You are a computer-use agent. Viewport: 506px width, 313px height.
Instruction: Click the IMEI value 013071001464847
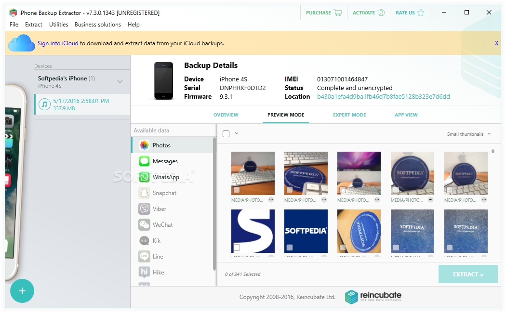tap(342, 79)
